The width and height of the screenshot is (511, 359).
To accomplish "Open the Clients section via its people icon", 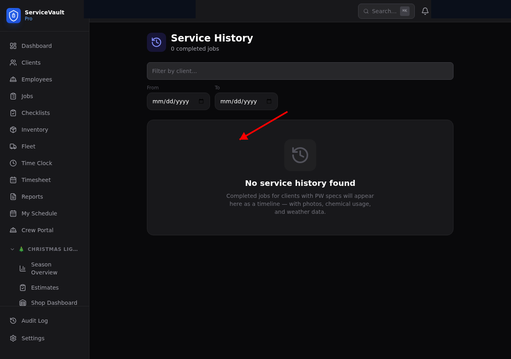I will pos(12,62).
